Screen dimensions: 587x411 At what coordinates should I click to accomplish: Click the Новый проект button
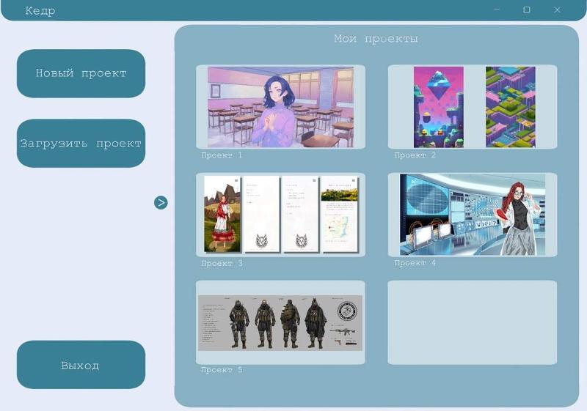click(x=81, y=73)
